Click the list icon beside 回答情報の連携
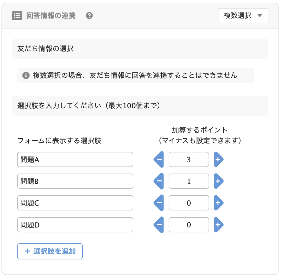This screenshot has width=283, height=278. pyautogui.click(x=17, y=16)
